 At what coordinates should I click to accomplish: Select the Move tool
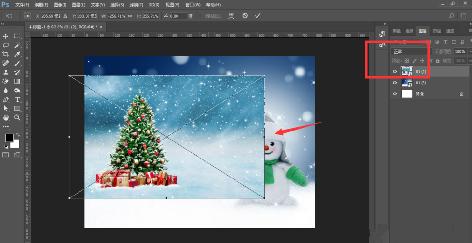(6, 36)
